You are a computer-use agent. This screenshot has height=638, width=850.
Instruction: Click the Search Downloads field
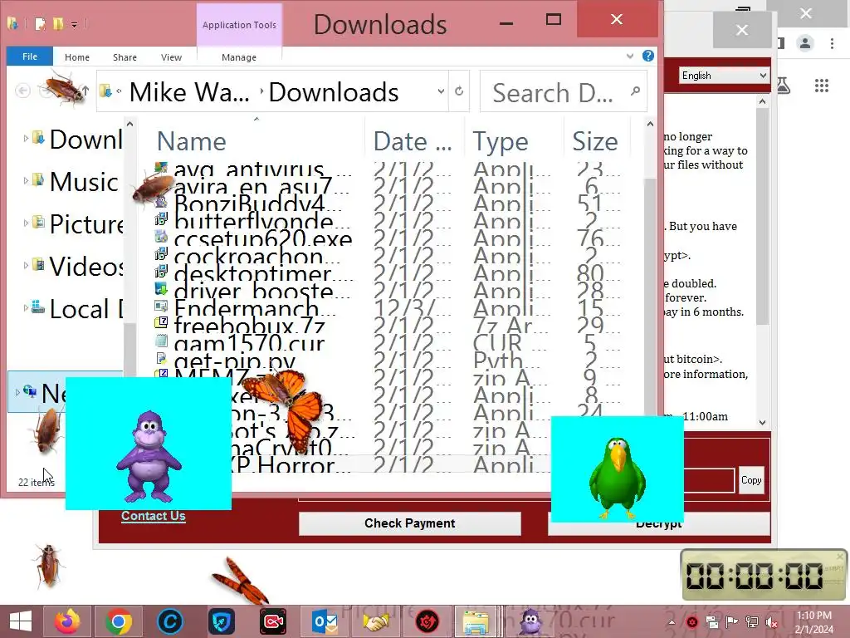[x=564, y=91]
